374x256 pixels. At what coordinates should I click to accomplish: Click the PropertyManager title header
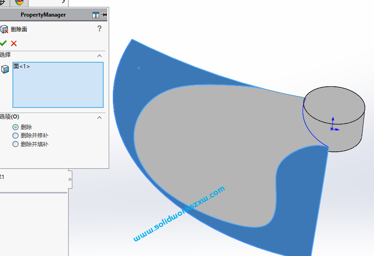pos(43,15)
